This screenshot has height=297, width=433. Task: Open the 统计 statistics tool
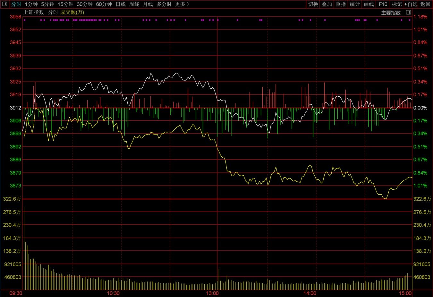pyautogui.click(x=355, y=4)
